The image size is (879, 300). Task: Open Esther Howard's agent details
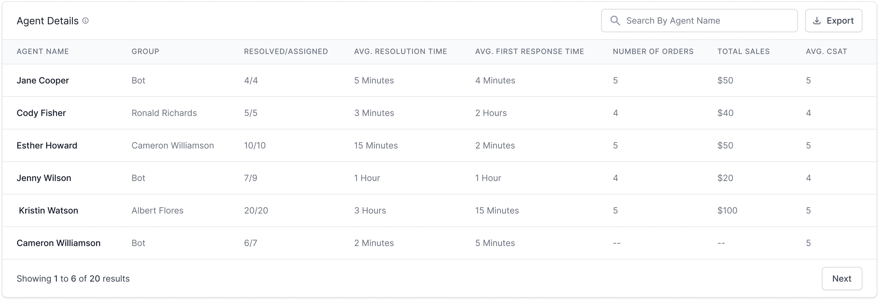pyautogui.click(x=47, y=146)
